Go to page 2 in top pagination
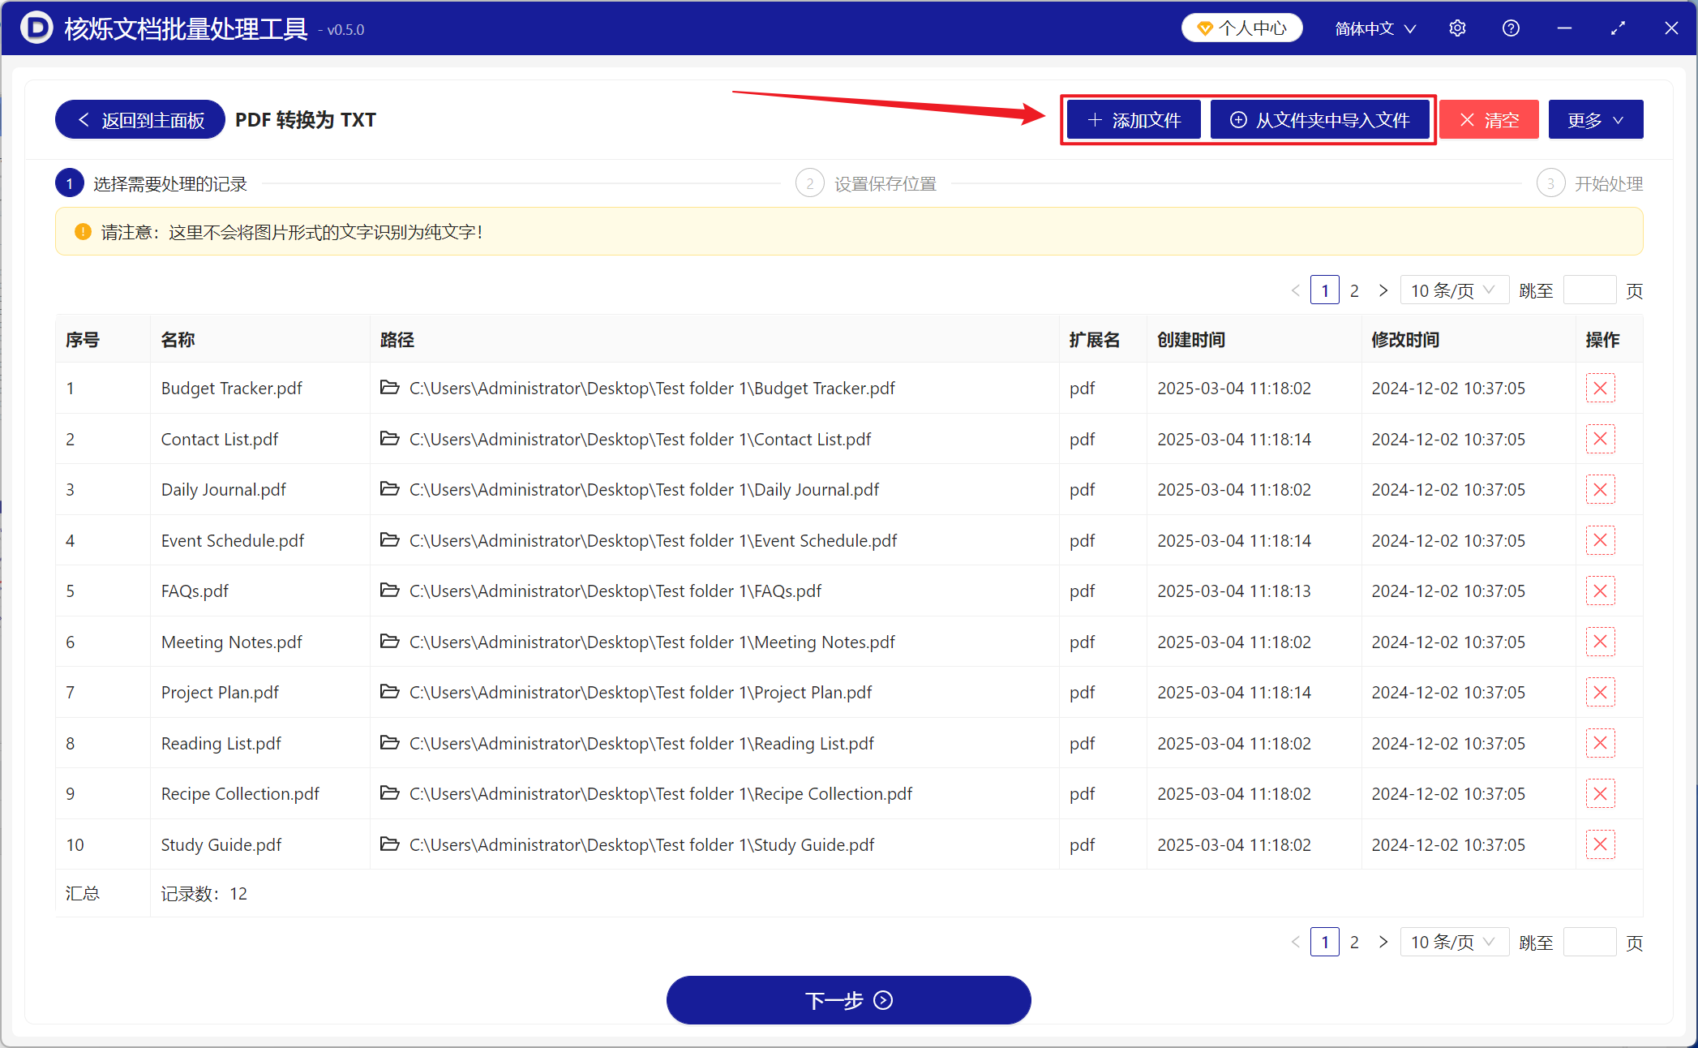This screenshot has height=1048, width=1698. pyautogui.click(x=1354, y=290)
